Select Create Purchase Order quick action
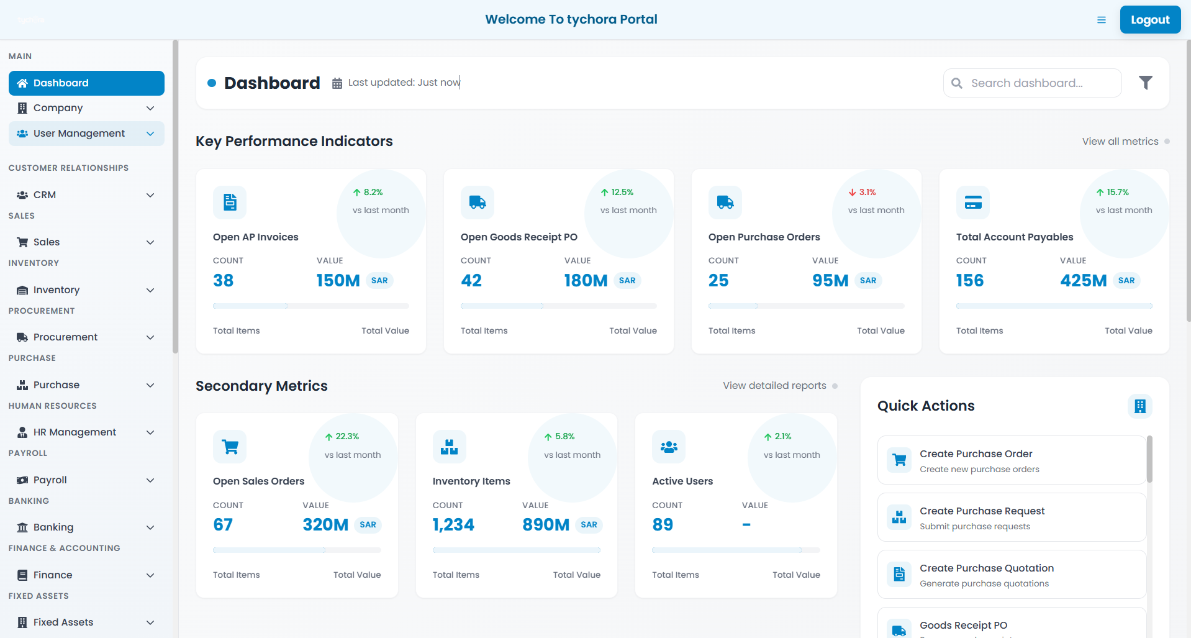Viewport: 1191px width, 638px height. [x=1012, y=460]
